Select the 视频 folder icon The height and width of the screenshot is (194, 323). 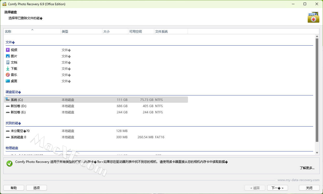(x=8, y=50)
